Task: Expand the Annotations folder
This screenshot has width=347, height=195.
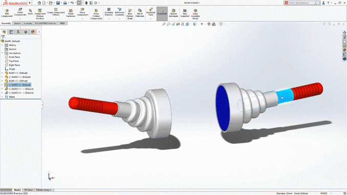Action: 3,53
